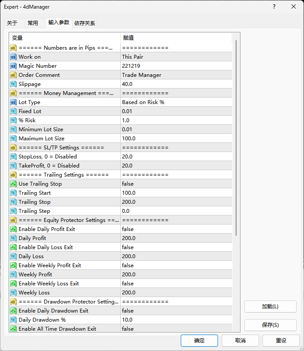This screenshot has width=304, height=351.
Task: Click the icon beside Trailing Step
Action: tap(13, 211)
